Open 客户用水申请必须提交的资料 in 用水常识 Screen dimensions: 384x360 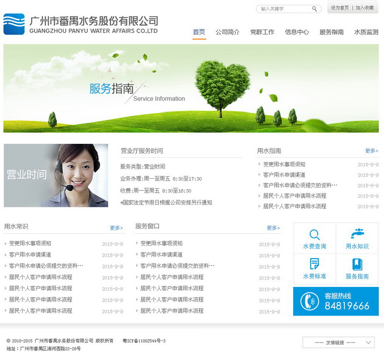[x=46, y=266]
